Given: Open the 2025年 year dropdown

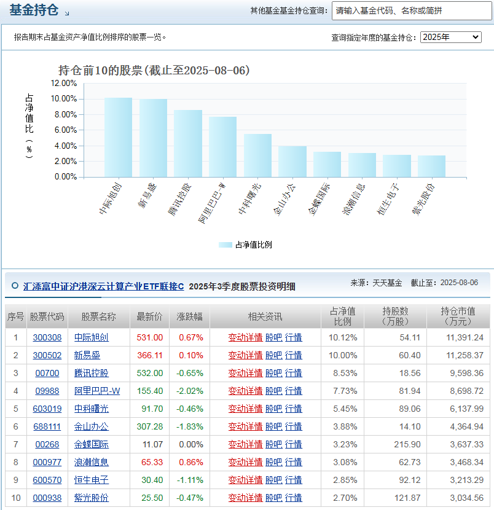Looking at the screenshot, I should click(x=450, y=37).
